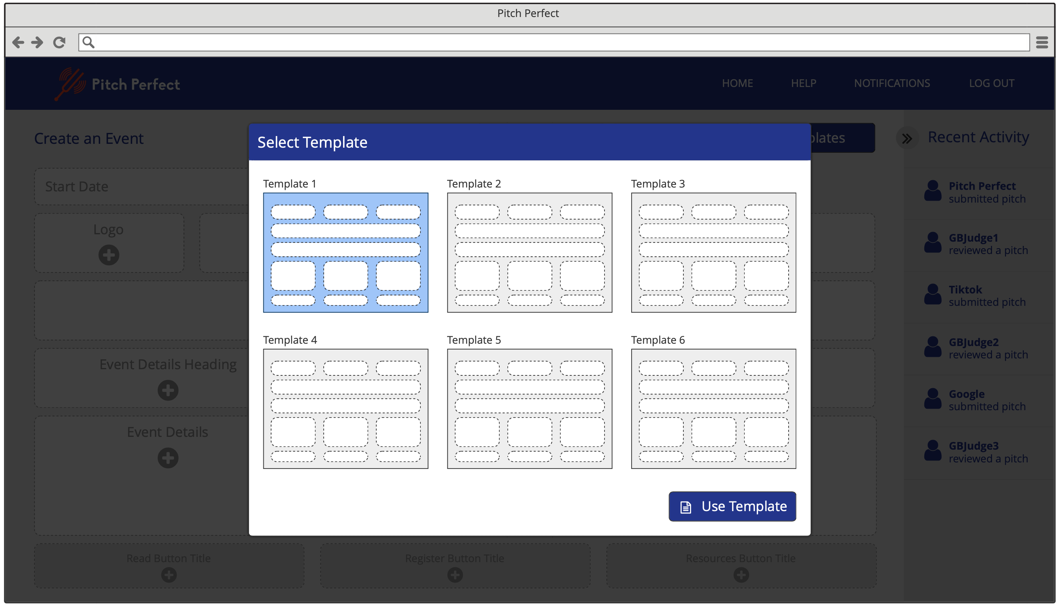Click the page reload icon

[59, 42]
